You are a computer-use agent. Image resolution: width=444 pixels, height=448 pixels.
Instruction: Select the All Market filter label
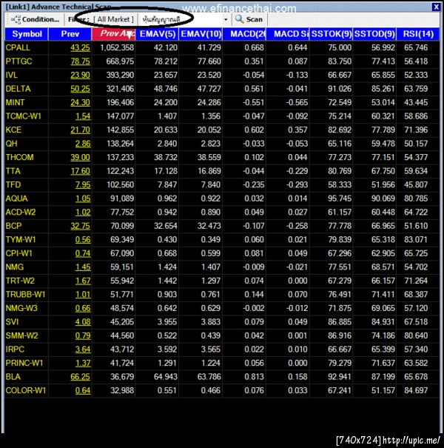(113, 19)
